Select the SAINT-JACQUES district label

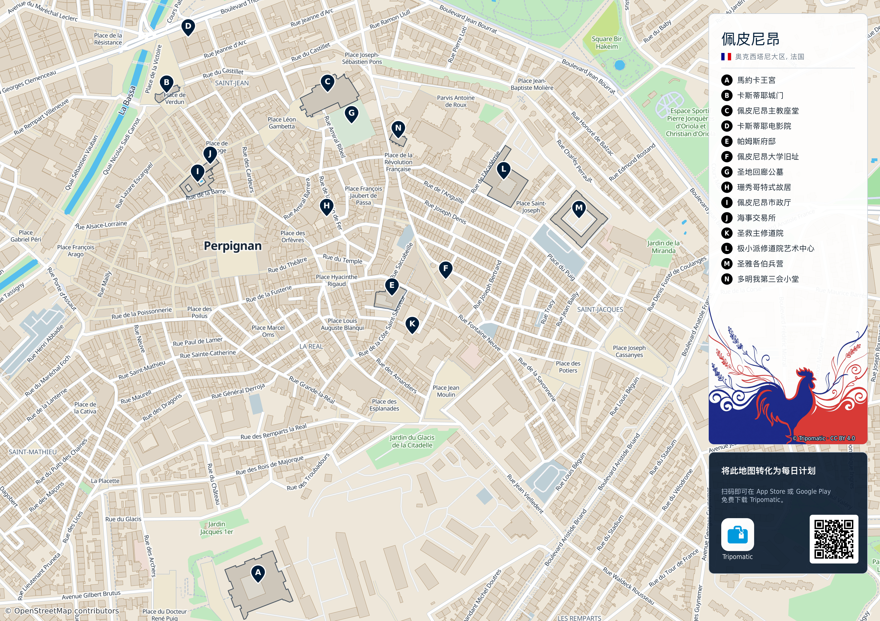(600, 310)
